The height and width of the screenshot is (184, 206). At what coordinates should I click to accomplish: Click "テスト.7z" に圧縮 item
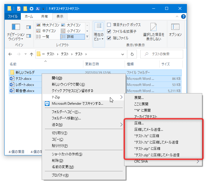[x=163, y=136]
